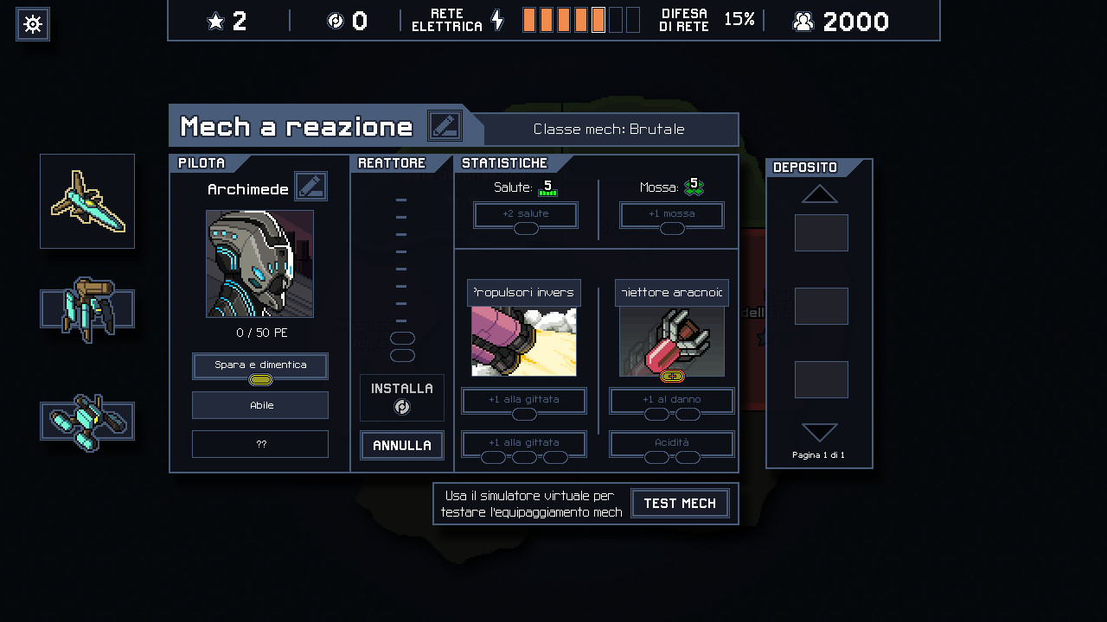This screenshot has height=622, width=1107.
Task: Click the Spara e dimentica skill
Action: click(x=260, y=366)
